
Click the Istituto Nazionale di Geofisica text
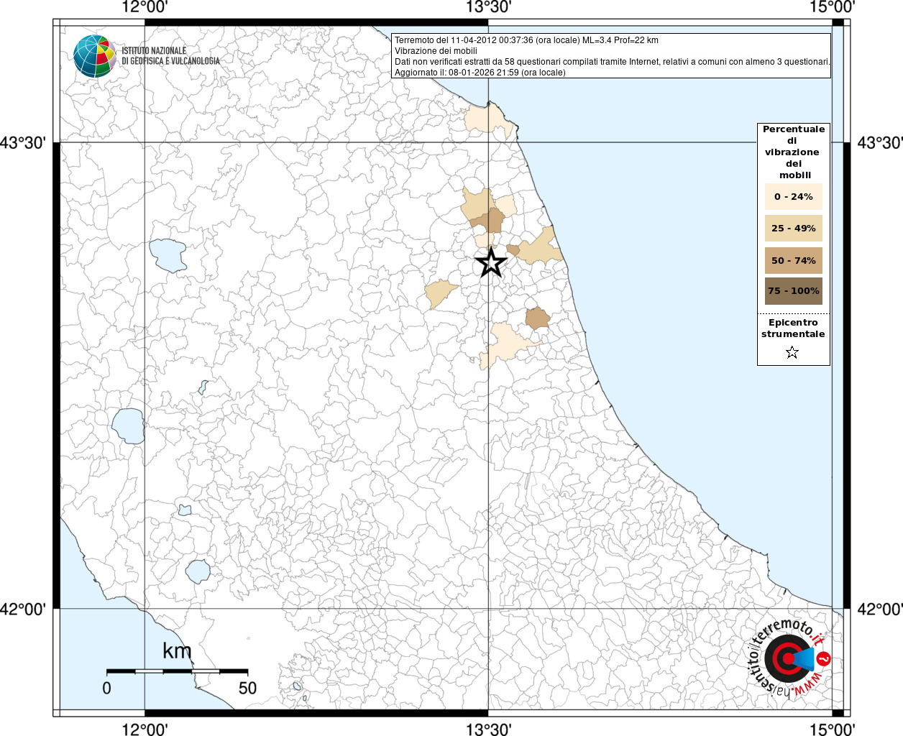pyautogui.click(x=170, y=56)
